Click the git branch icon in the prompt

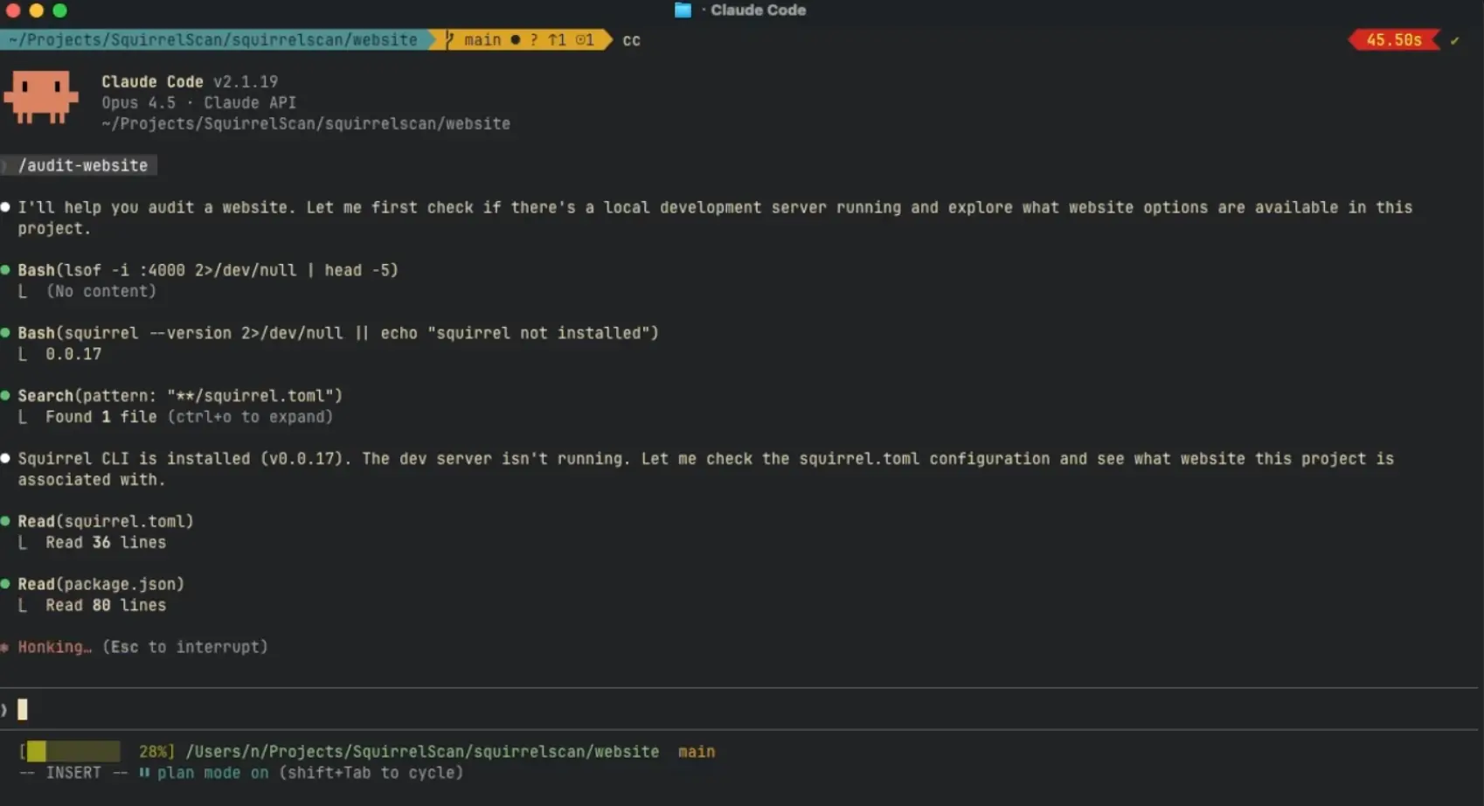[x=448, y=39]
